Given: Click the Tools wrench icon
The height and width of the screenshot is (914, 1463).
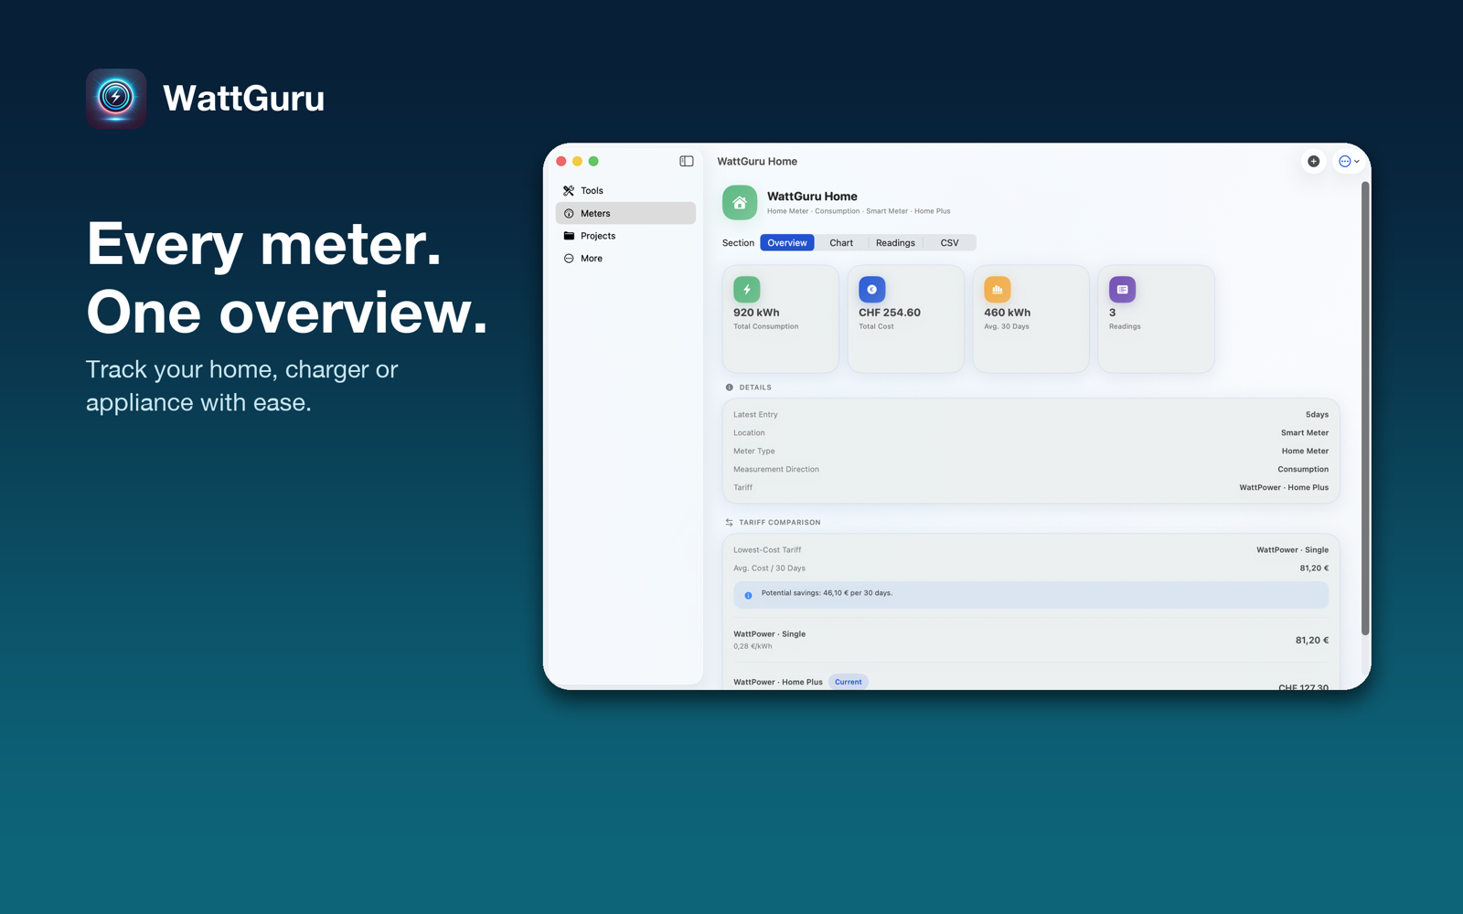Looking at the screenshot, I should coord(569,191).
